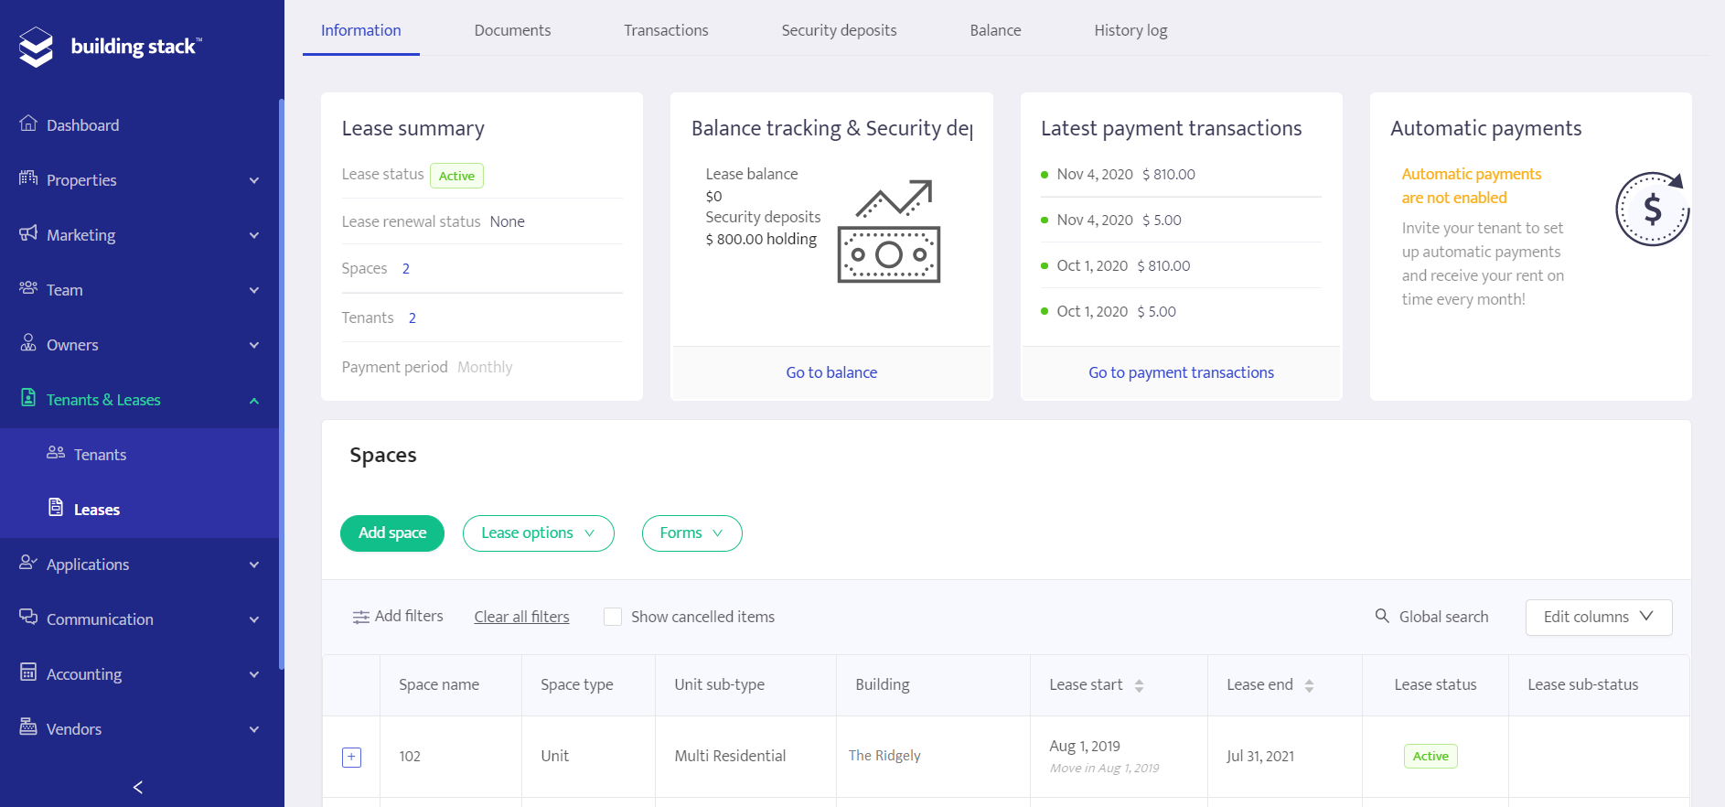
Task: Open the Forms dropdown
Action: pos(691,533)
